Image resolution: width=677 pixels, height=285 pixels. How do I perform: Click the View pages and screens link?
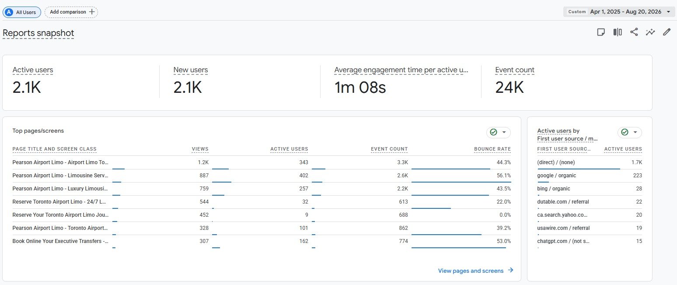[x=471, y=271]
